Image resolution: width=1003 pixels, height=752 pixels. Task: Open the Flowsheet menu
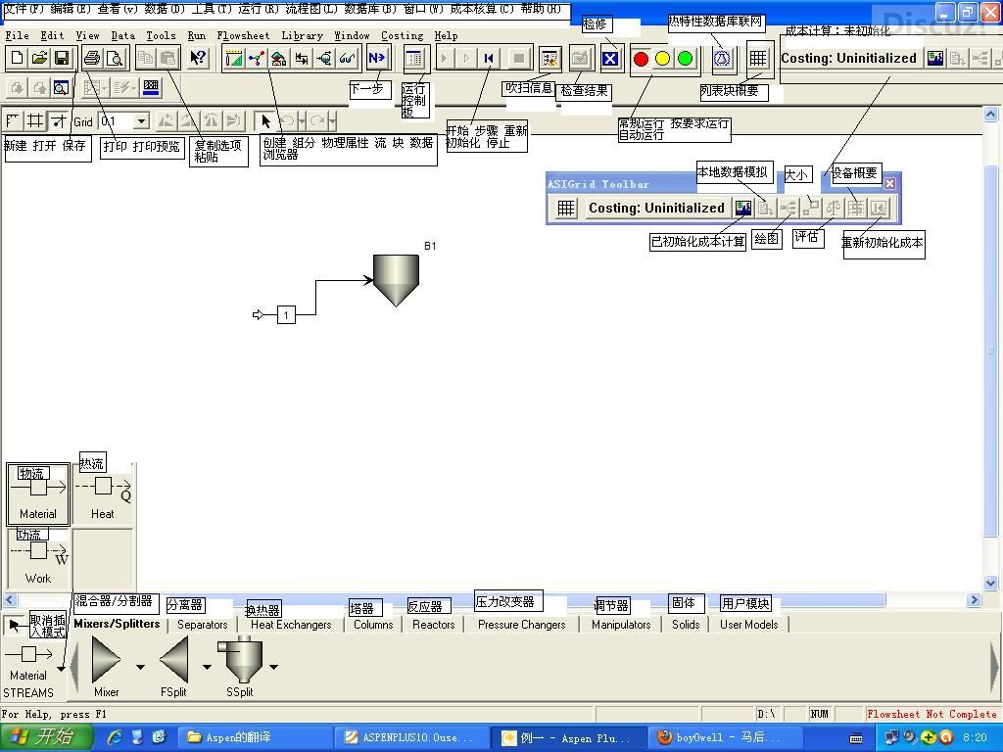point(243,35)
